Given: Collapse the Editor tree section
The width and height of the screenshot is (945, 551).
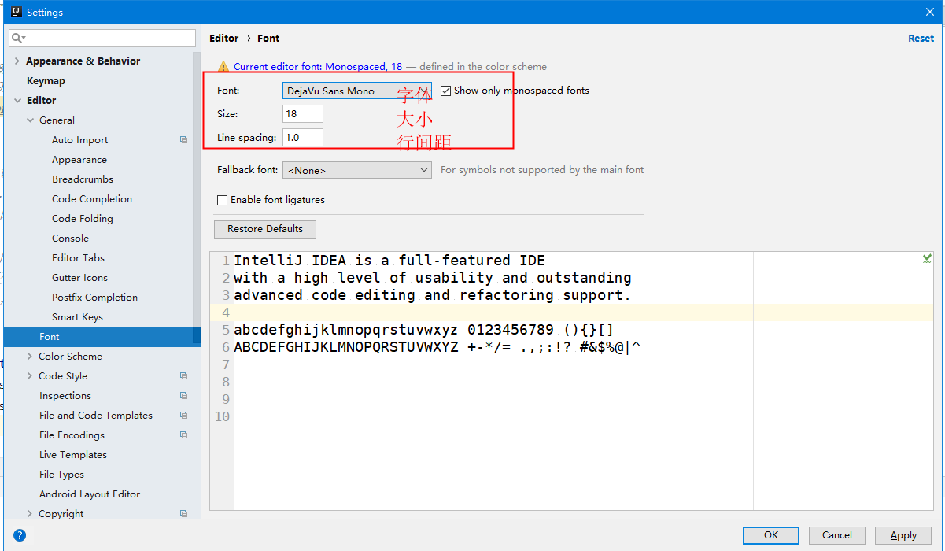Looking at the screenshot, I should (x=17, y=101).
